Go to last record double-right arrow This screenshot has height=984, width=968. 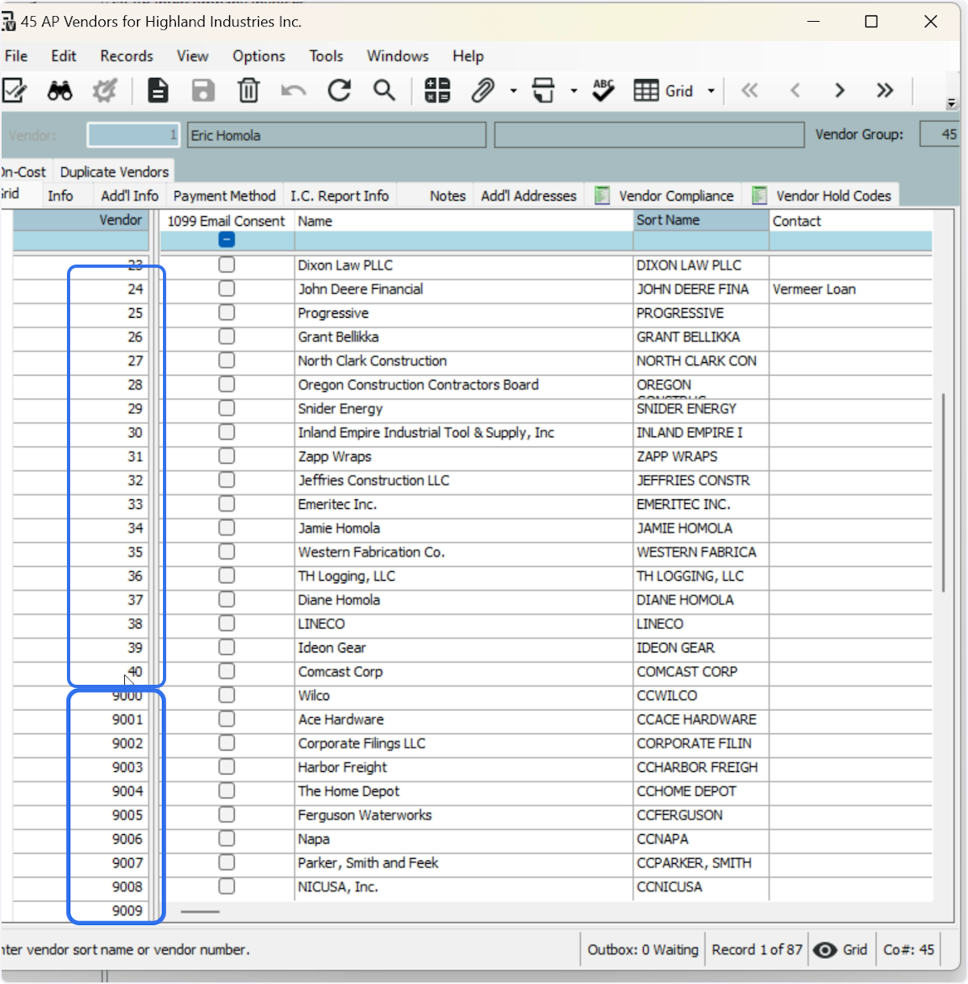pyautogui.click(x=885, y=90)
